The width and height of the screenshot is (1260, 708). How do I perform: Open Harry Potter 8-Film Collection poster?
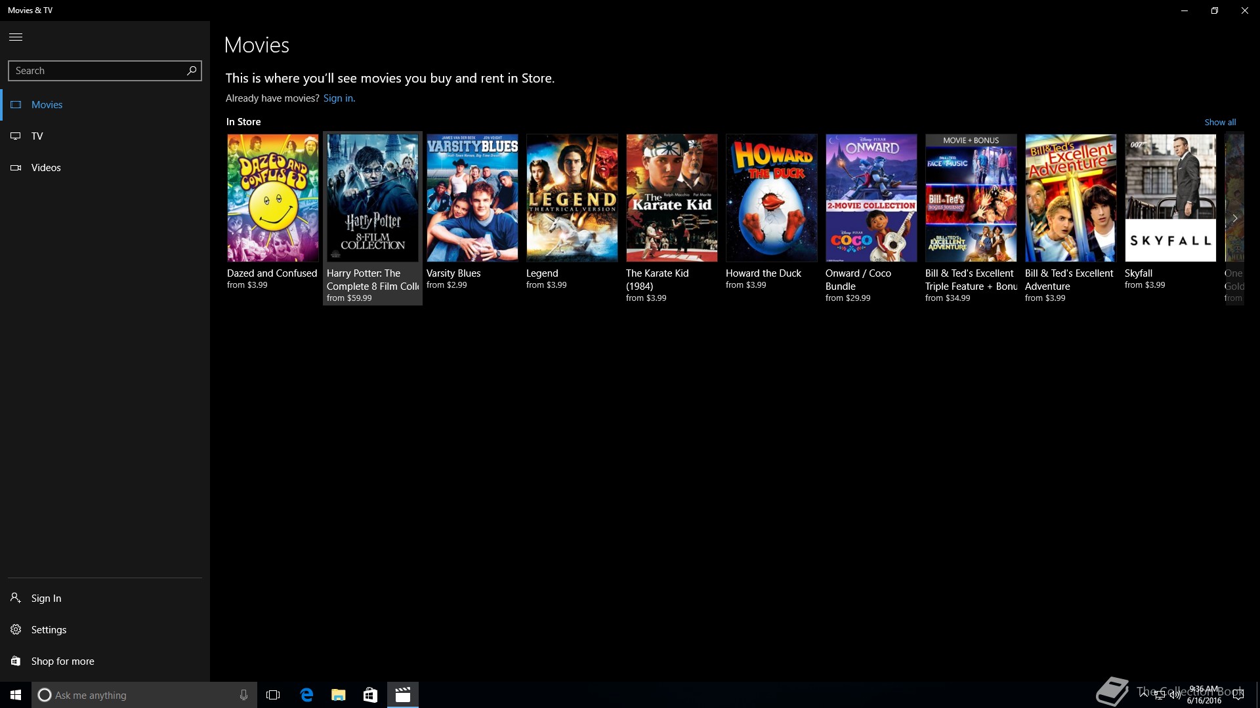point(373,198)
